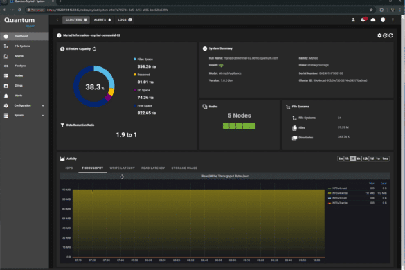The image size is (405, 270).
Task: Open the Clusters button in top bar
Action: tap(76, 20)
